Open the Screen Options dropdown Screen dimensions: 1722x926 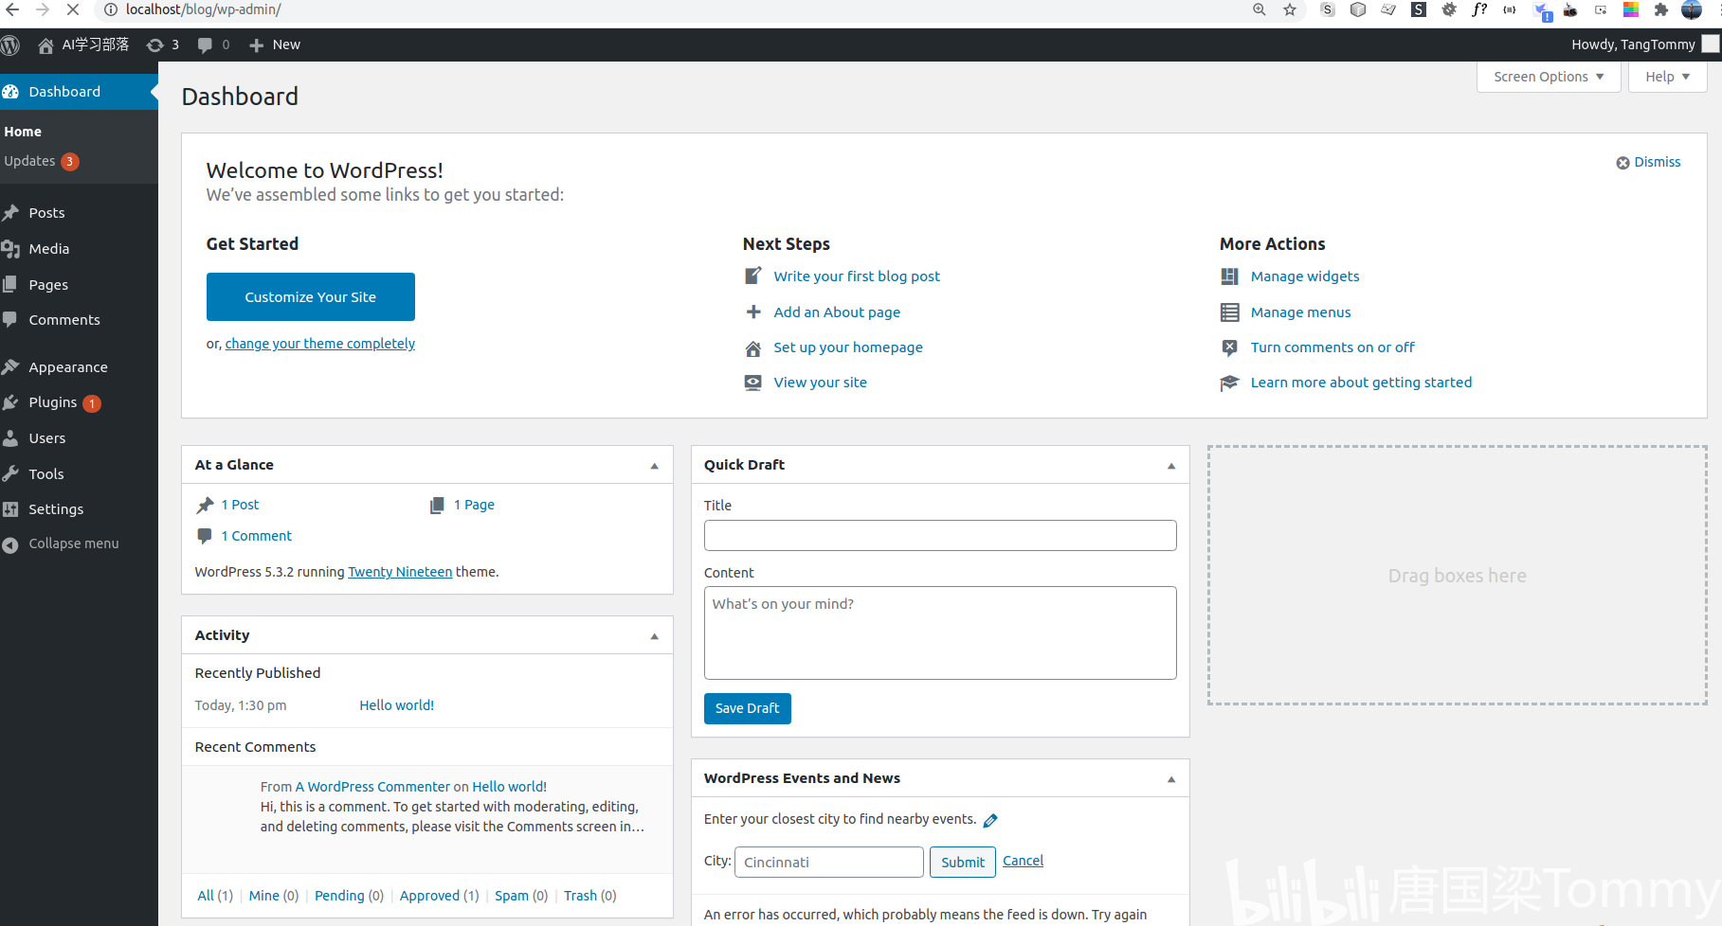click(1549, 77)
